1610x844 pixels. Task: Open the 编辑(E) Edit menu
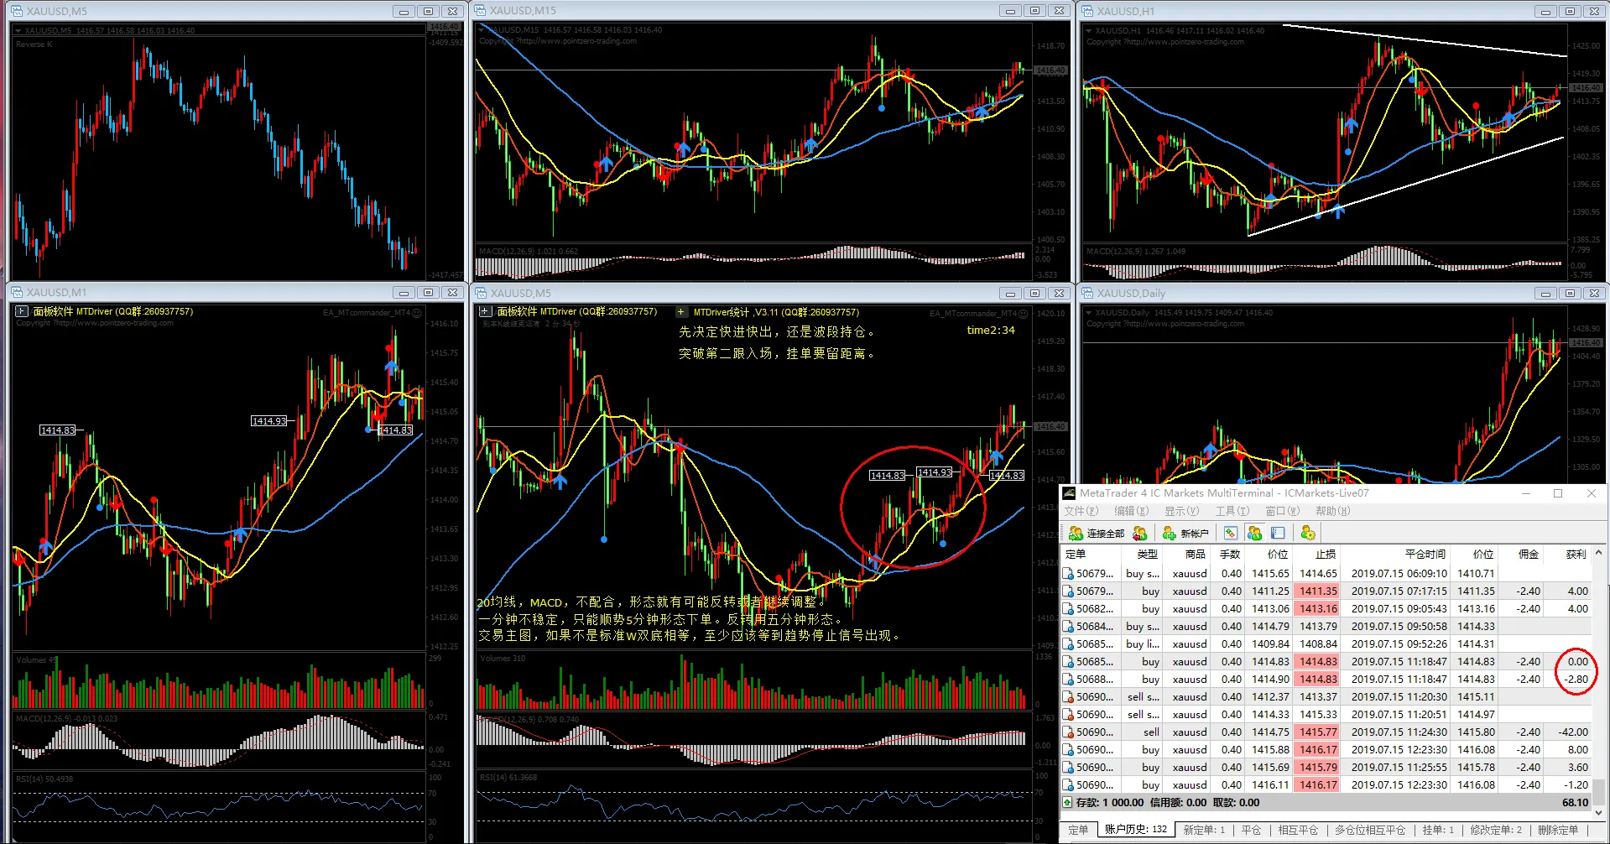click(x=1131, y=511)
